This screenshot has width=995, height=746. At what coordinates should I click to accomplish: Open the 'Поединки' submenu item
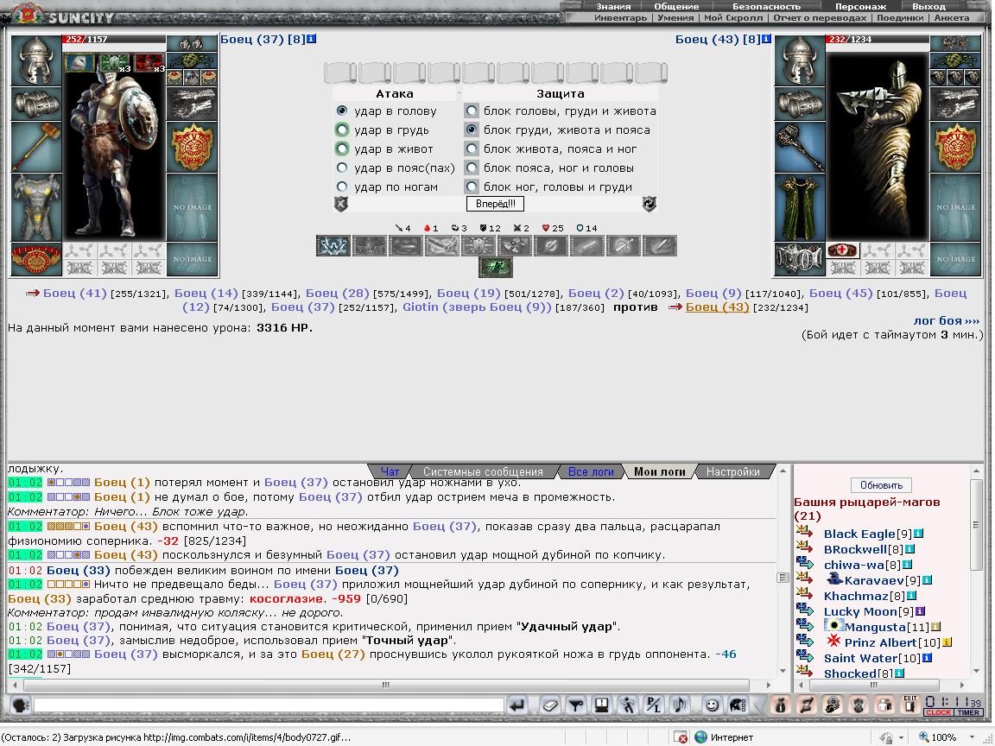(900, 18)
